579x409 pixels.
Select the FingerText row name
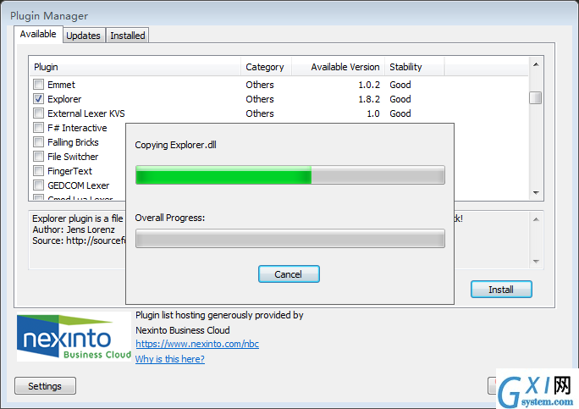(x=69, y=171)
